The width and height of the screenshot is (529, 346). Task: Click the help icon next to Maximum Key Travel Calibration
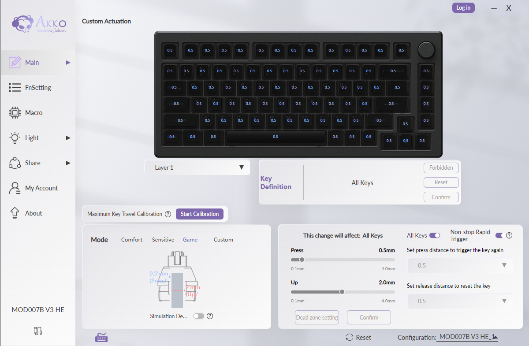(168, 214)
